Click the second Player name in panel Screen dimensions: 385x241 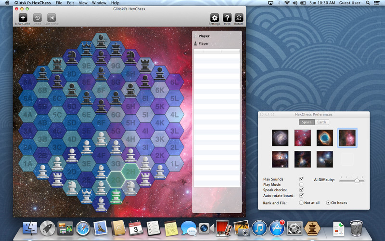204,43
